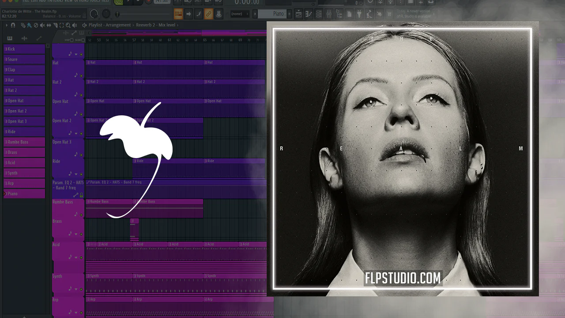Choose the mute tool in playlist toolbar

(x=42, y=25)
